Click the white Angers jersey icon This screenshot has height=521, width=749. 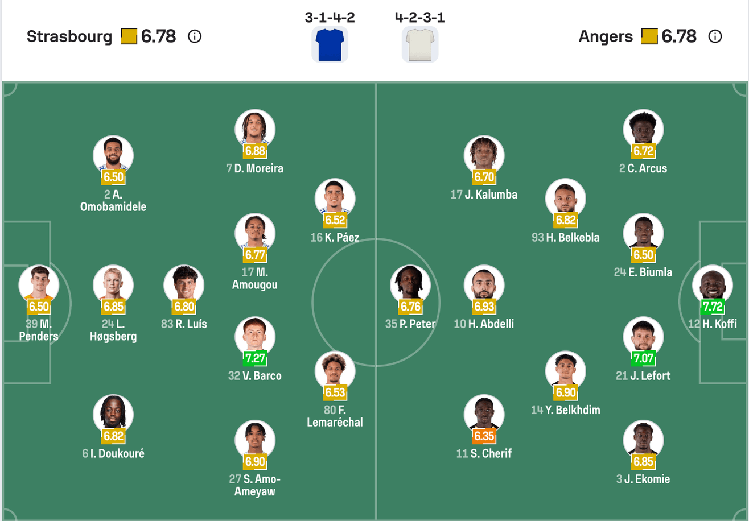point(419,44)
